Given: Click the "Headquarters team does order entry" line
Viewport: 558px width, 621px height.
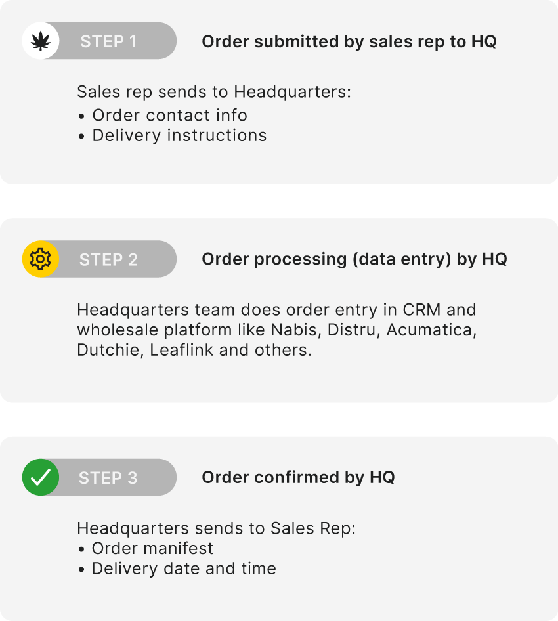Looking at the screenshot, I should [x=276, y=309].
